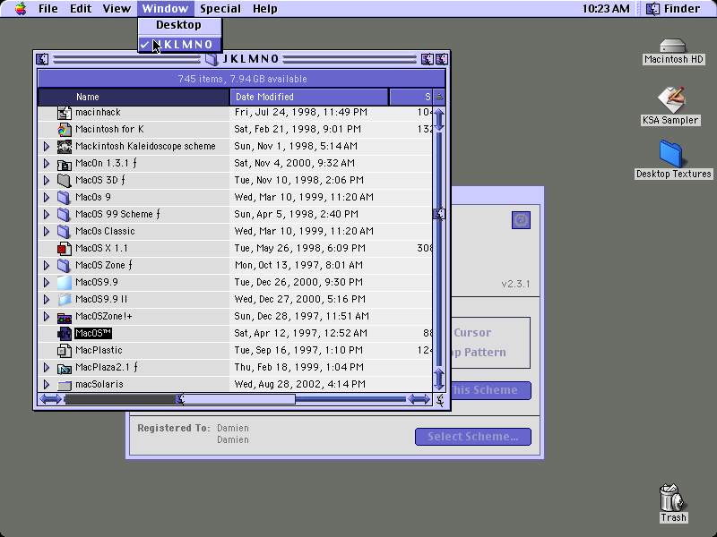The image size is (717, 537).
Task: Select the KSA Sampler desktop icon
Action: 670,99
